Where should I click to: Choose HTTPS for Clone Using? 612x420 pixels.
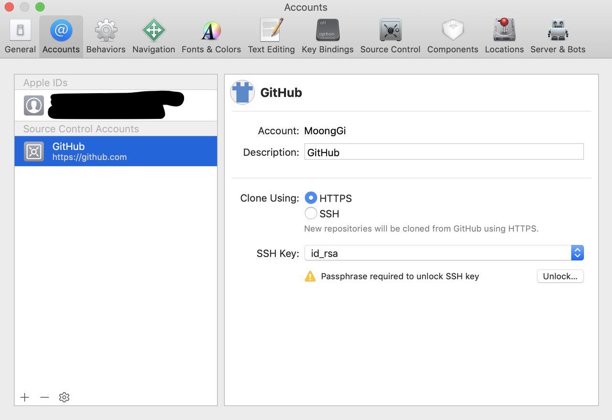click(x=311, y=198)
